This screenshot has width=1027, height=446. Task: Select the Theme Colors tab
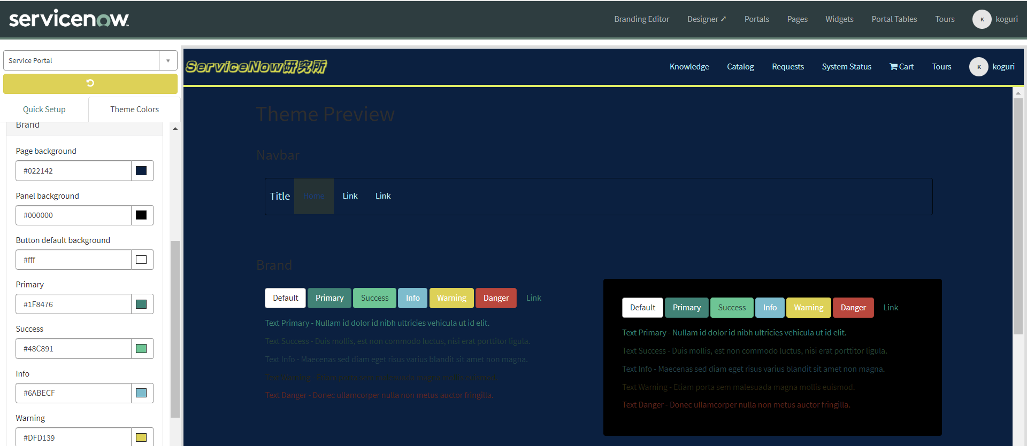click(x=134, y=109)
